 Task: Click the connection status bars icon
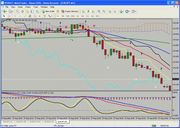[154, 126]
